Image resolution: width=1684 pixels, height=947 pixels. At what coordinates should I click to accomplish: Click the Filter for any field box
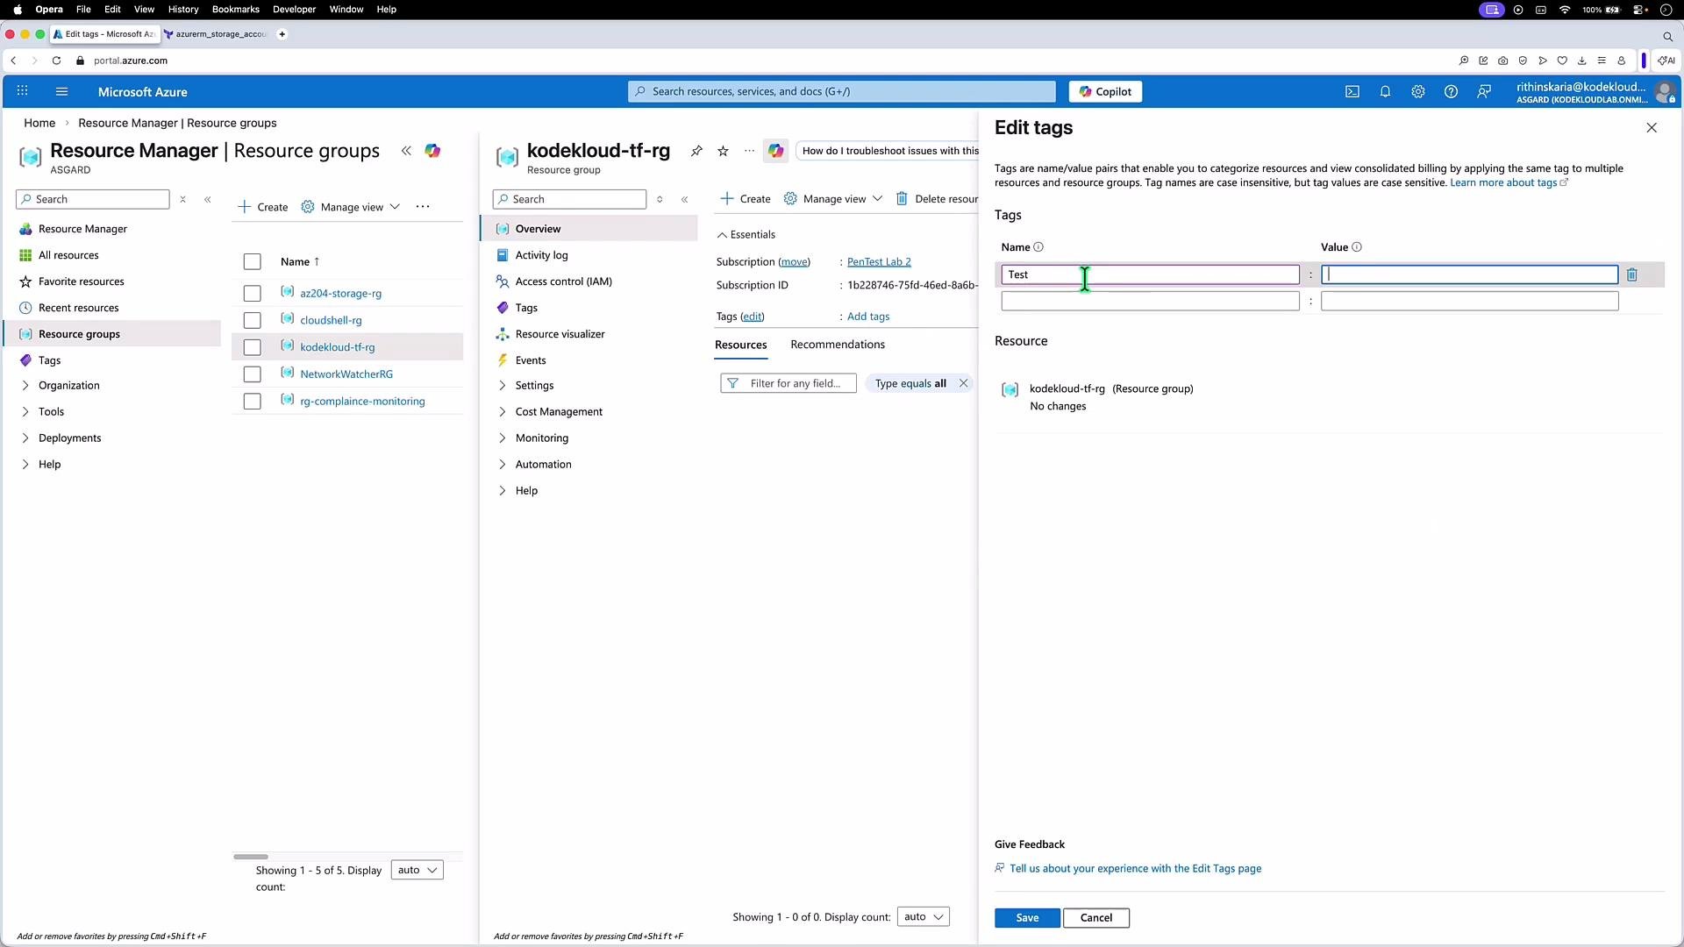788,383
